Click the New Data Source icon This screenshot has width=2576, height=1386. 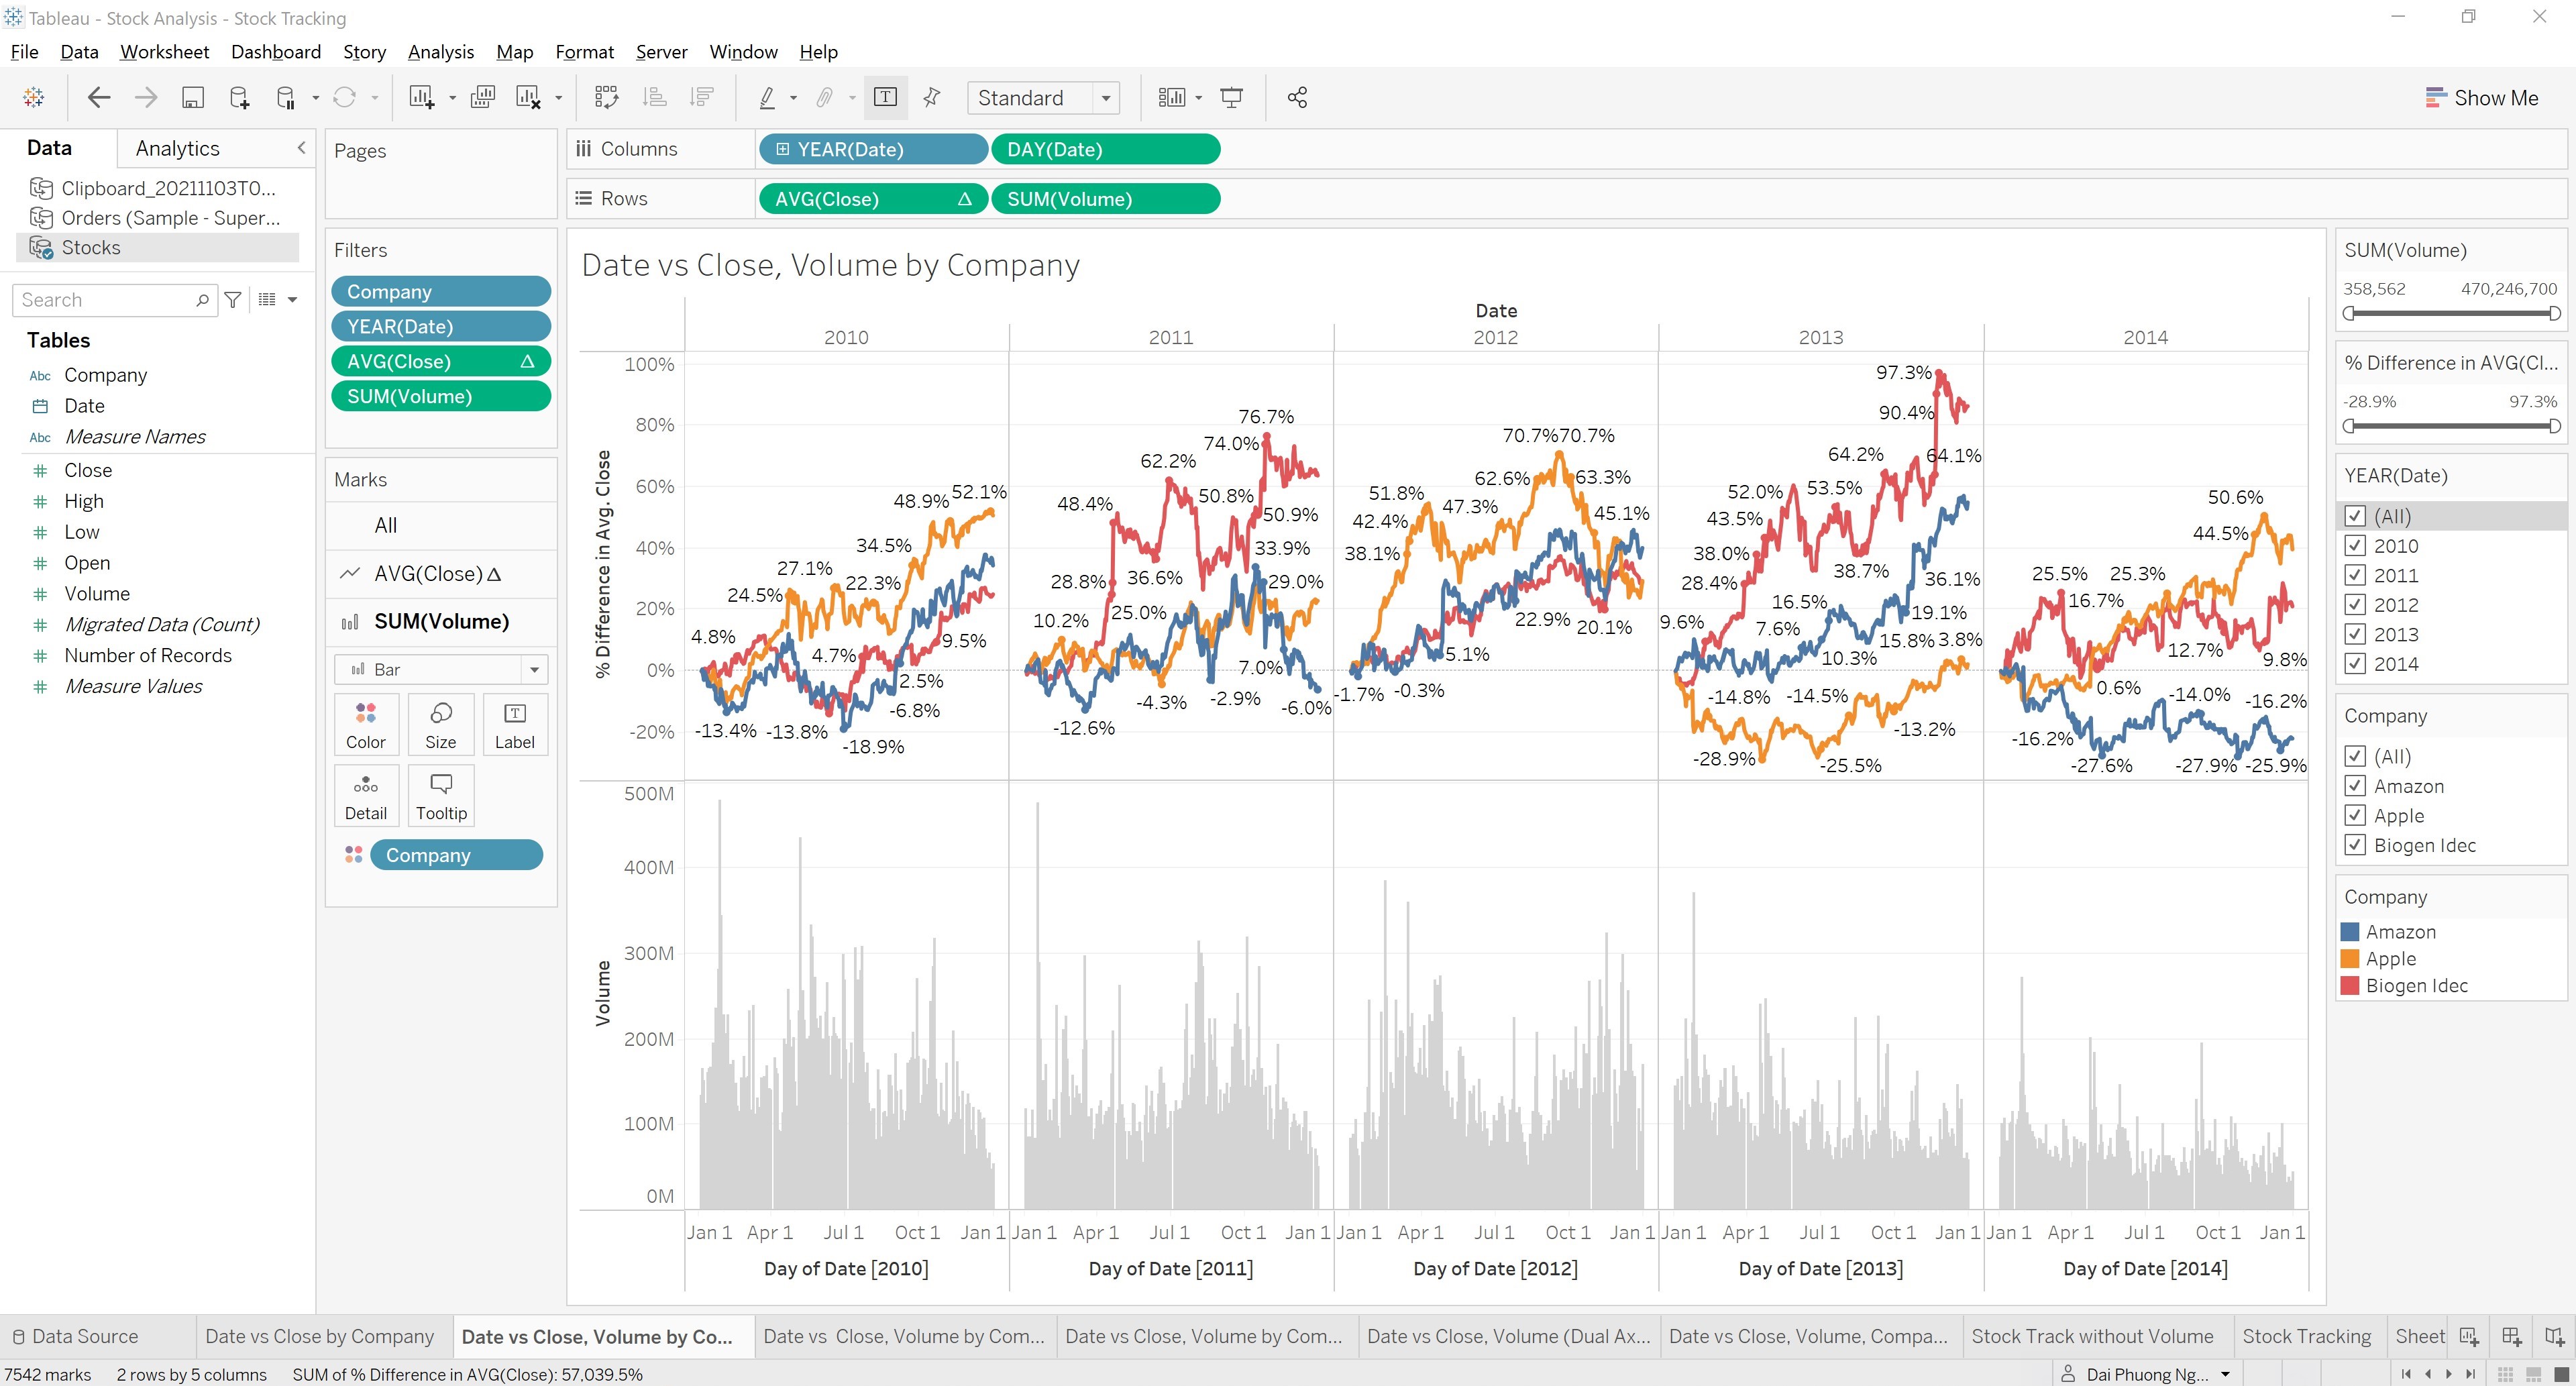click(239, 97)
